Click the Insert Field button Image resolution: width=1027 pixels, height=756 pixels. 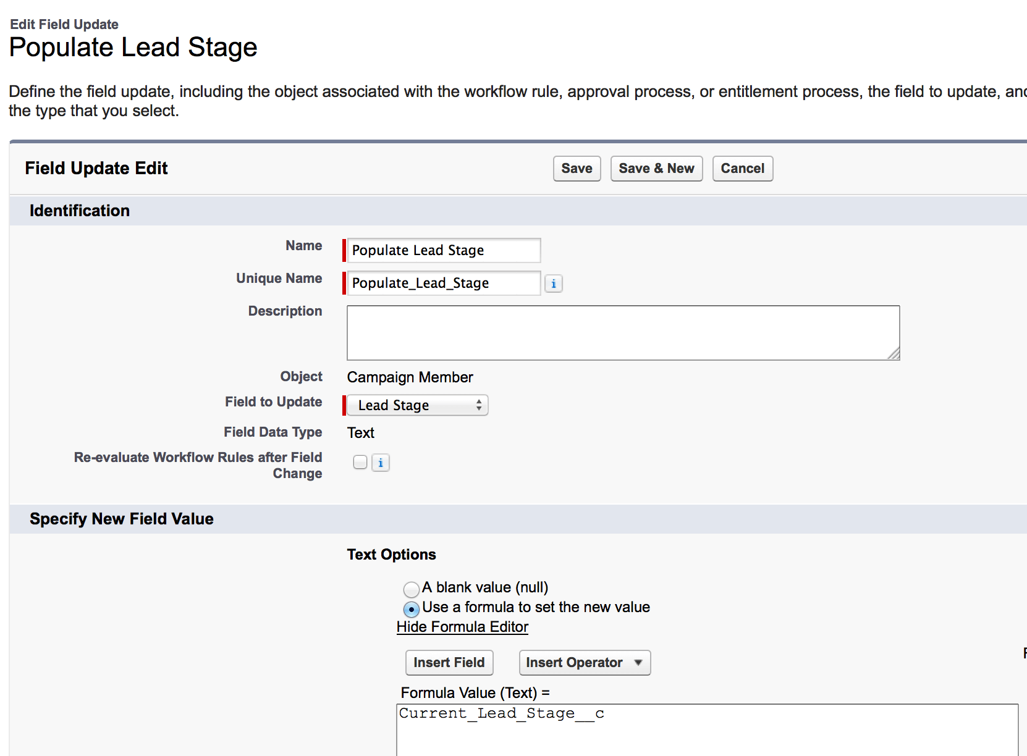449,663
